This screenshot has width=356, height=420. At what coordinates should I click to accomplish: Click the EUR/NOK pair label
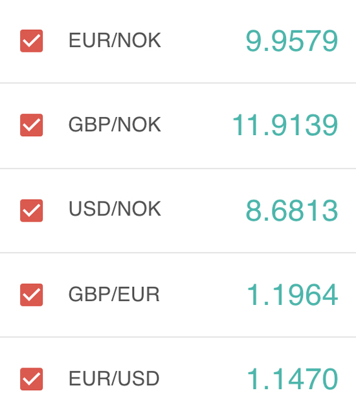tap(115, 41)
